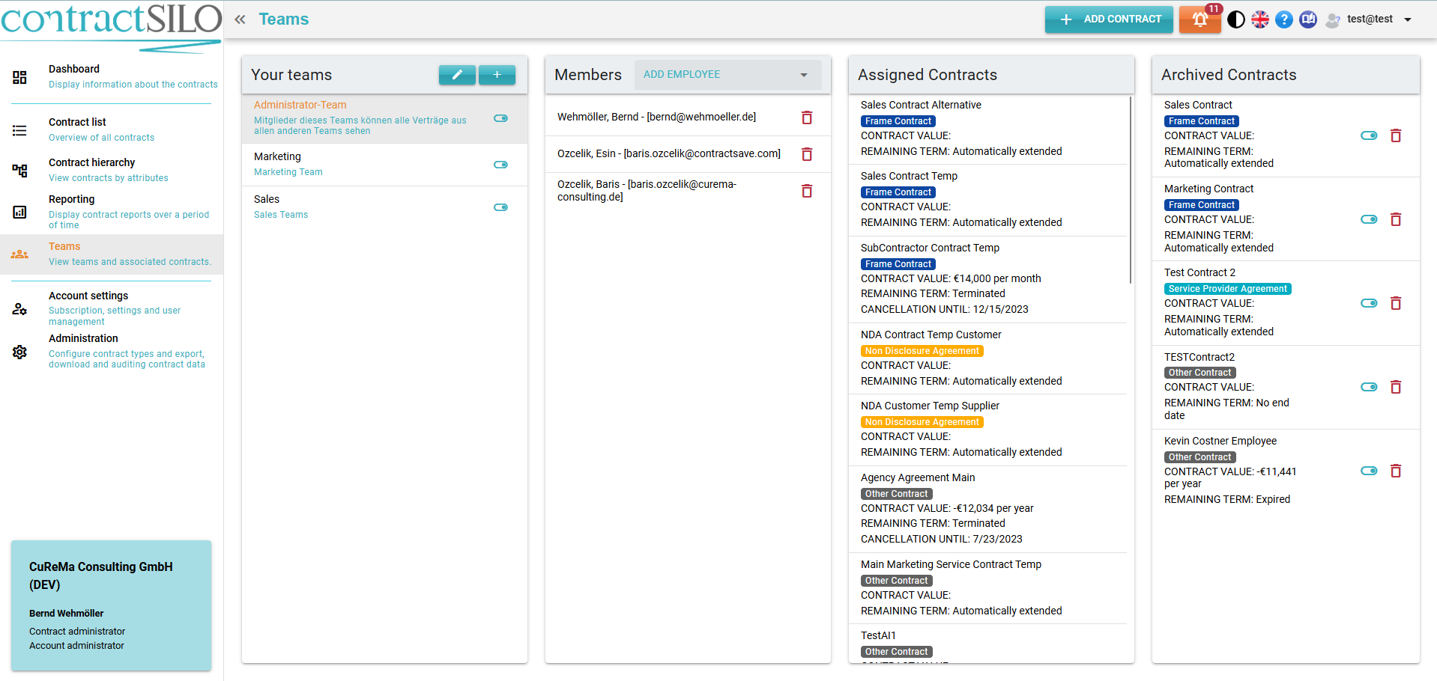Navigate to Reporting in the sidebar
Viewport: 1437px width, 681px height.
tap(71, 199)
